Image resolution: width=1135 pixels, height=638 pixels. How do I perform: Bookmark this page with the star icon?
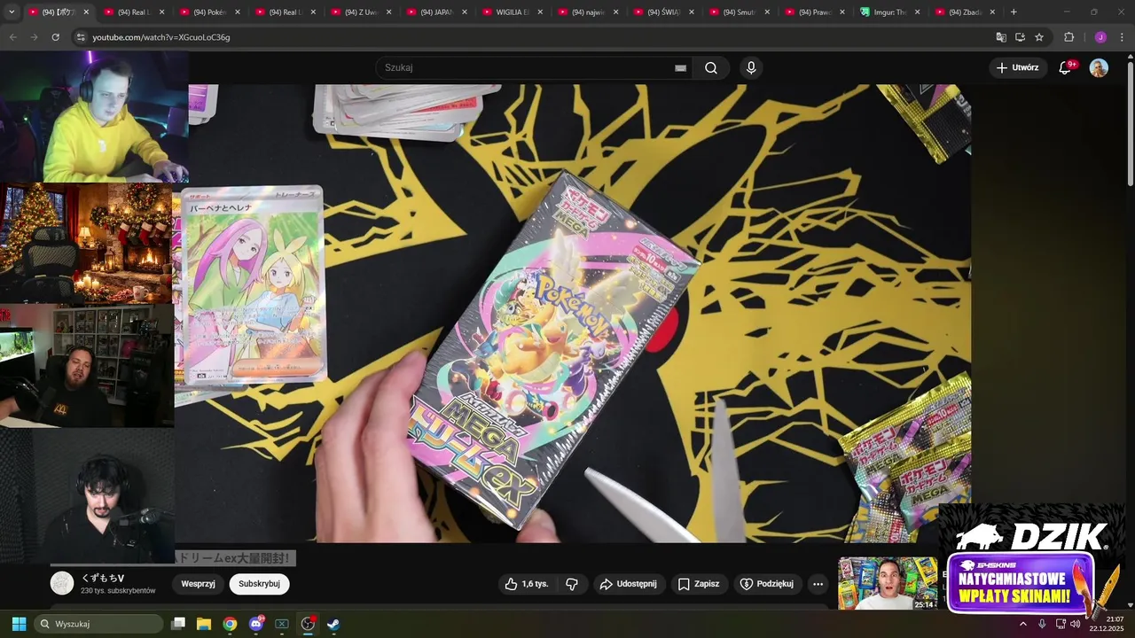(1039, 37)
